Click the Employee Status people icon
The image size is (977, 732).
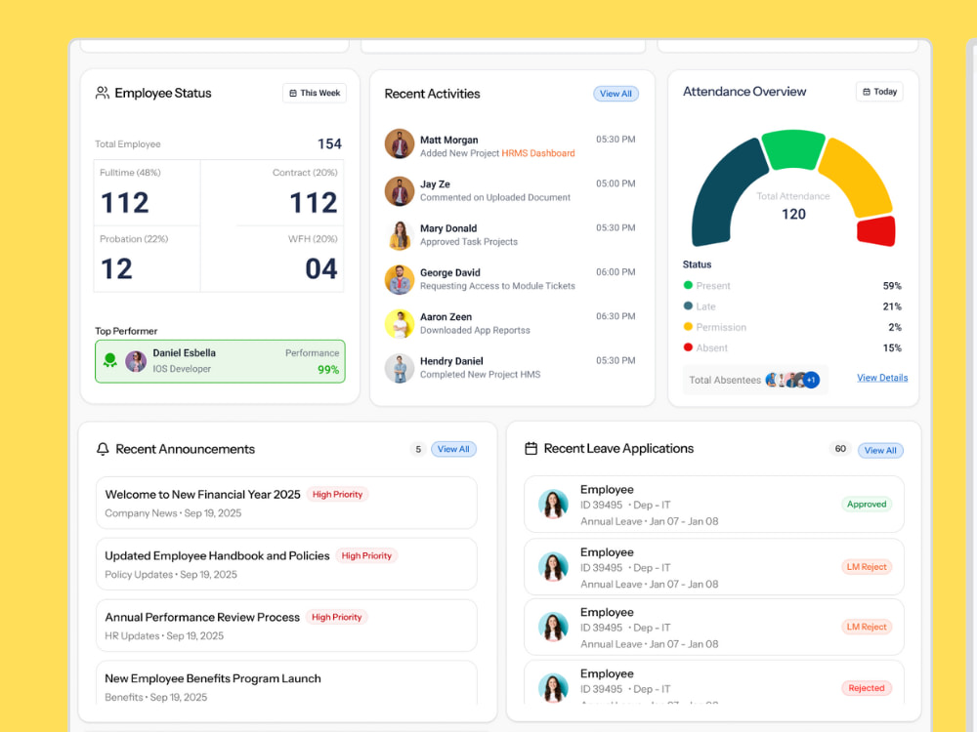click(103, 93)
